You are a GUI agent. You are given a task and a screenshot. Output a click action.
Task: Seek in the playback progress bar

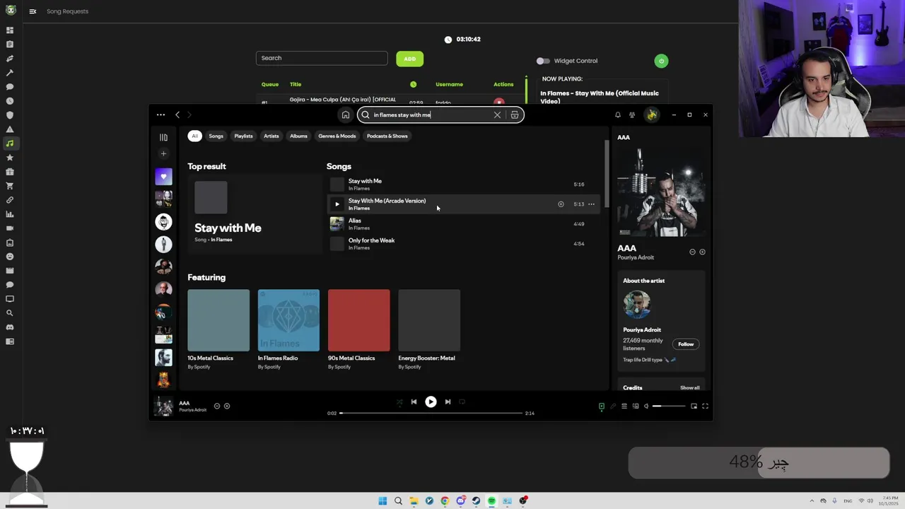point(431,413)
